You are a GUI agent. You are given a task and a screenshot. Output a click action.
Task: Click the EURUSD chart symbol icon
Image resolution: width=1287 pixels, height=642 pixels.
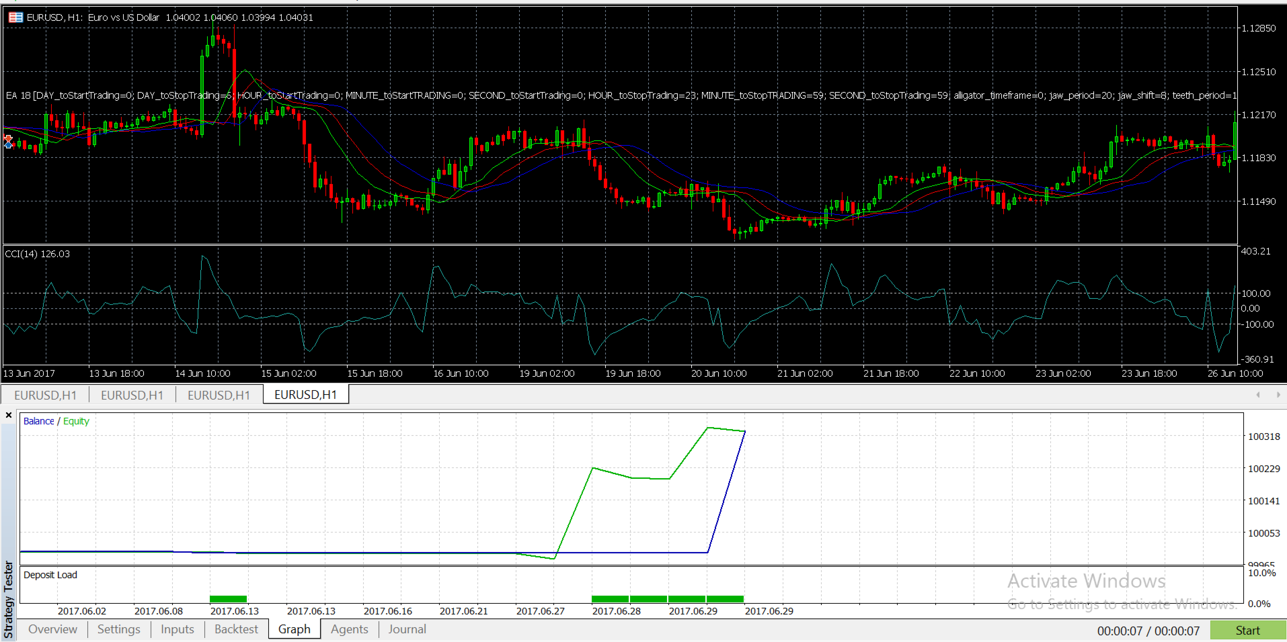coord(15,17)
